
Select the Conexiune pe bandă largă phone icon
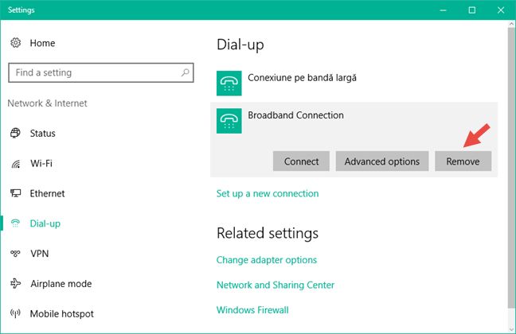pos(229,83)
